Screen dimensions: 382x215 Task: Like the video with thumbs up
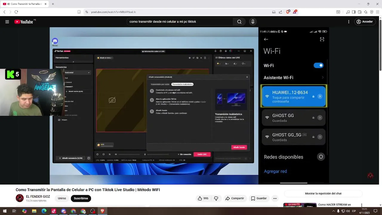point(203,198)
